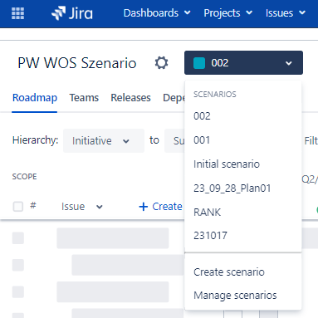Click the Create issue link
318x318 pixels.
[167, 207]
